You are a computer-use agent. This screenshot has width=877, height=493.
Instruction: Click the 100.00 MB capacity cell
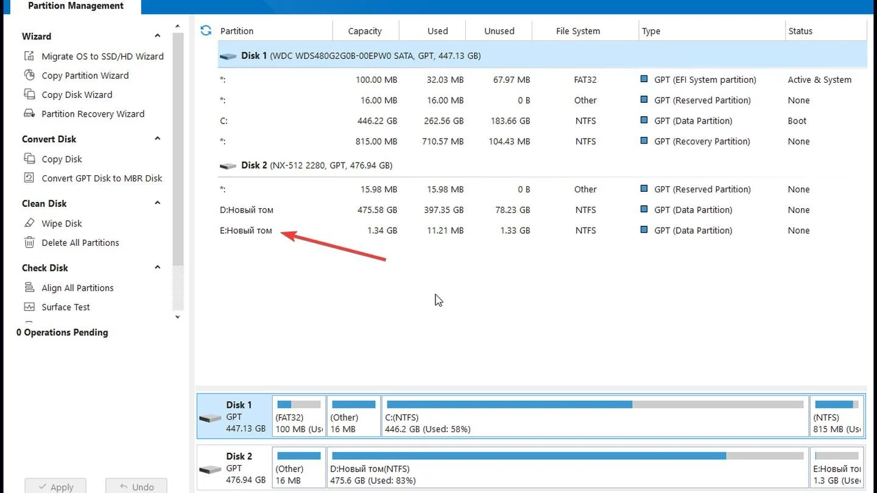(x=376, y=80)
